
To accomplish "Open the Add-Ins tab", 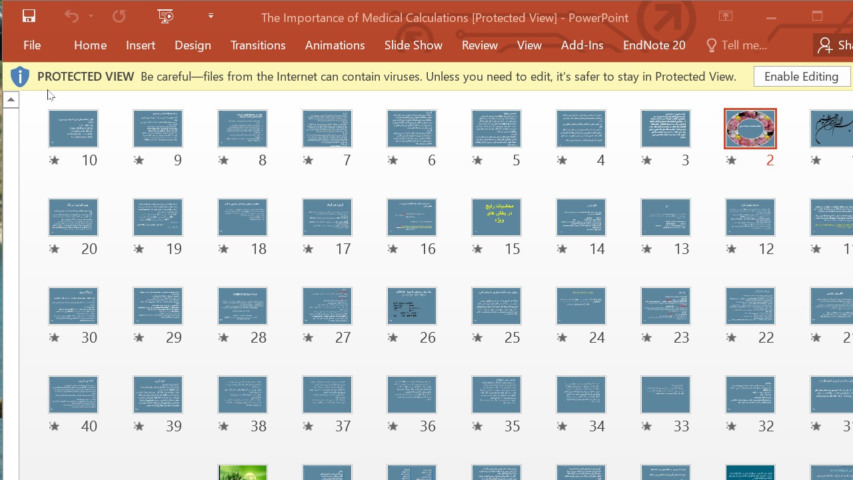I will point(582,45).
